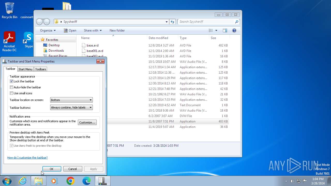Click OK in Taskbar Properties dialog
This screenshot has height=186, width=331.
point(51,169)
